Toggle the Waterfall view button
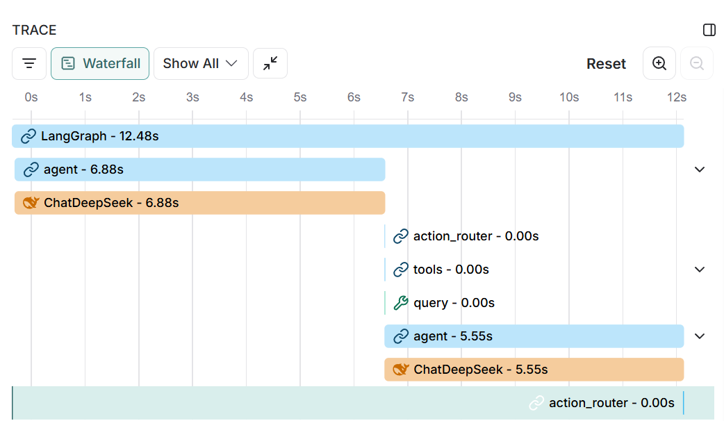The height and width of the screenshot is (421, 724). [100, 63]
